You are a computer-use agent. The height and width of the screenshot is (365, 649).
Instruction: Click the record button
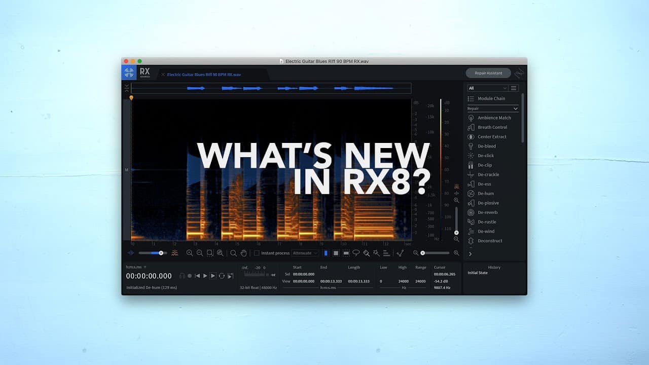(x=190, y=276)
